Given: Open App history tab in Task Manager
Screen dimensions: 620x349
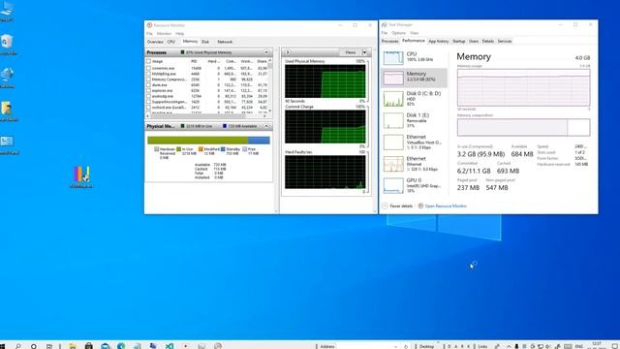Looking at the screenshot, I should (439, 41).
